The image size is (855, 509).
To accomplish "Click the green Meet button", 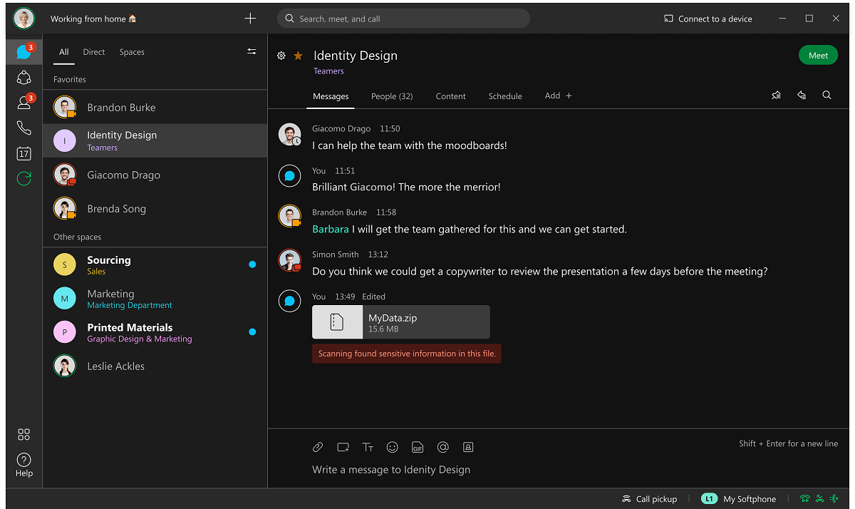I will tap(818, 56).
